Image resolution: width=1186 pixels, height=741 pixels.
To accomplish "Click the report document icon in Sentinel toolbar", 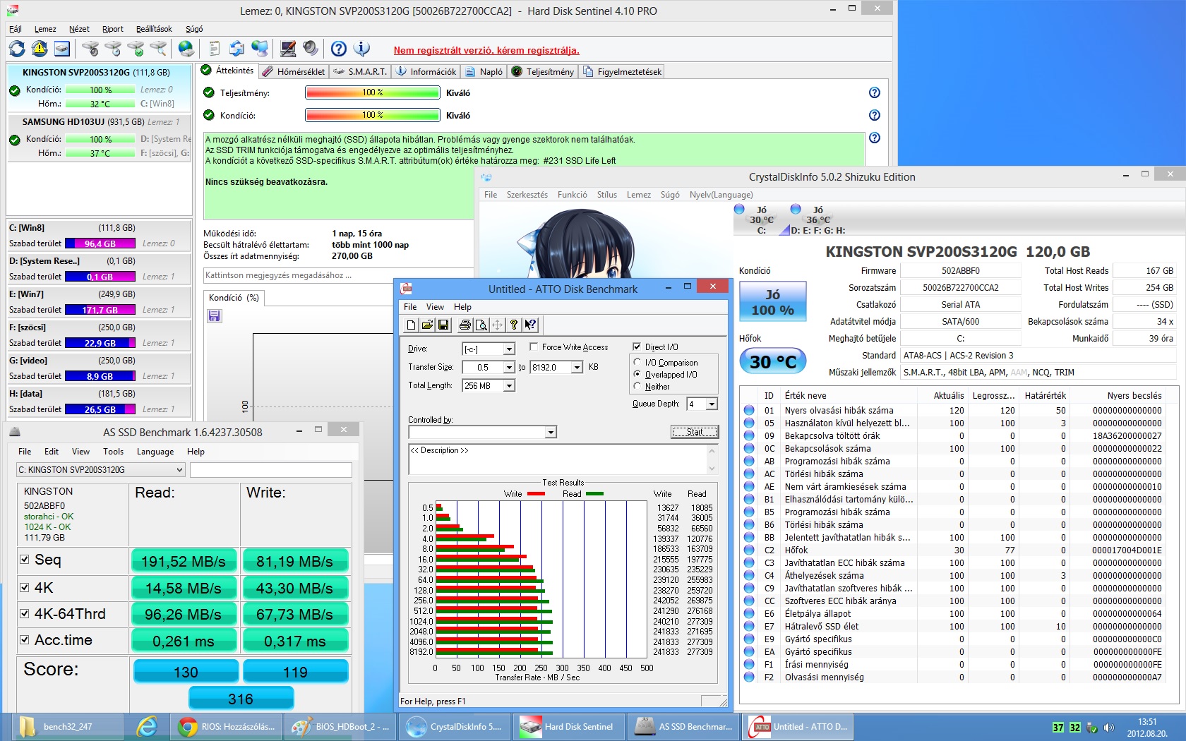I will coord(215,49).
